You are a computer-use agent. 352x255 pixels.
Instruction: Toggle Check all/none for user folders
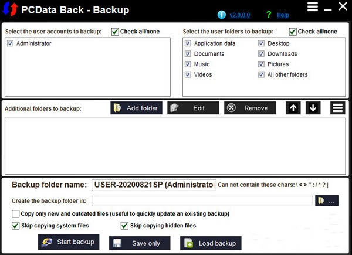point(293,32)
